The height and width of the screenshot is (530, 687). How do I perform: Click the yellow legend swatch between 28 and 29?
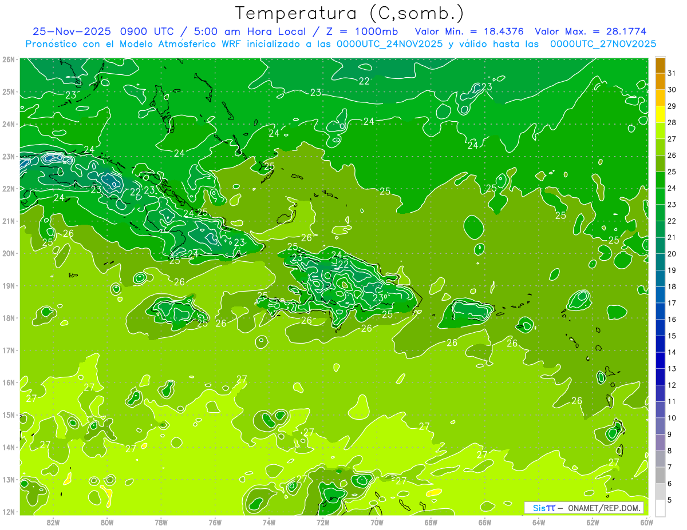click(x=660, y=114)
